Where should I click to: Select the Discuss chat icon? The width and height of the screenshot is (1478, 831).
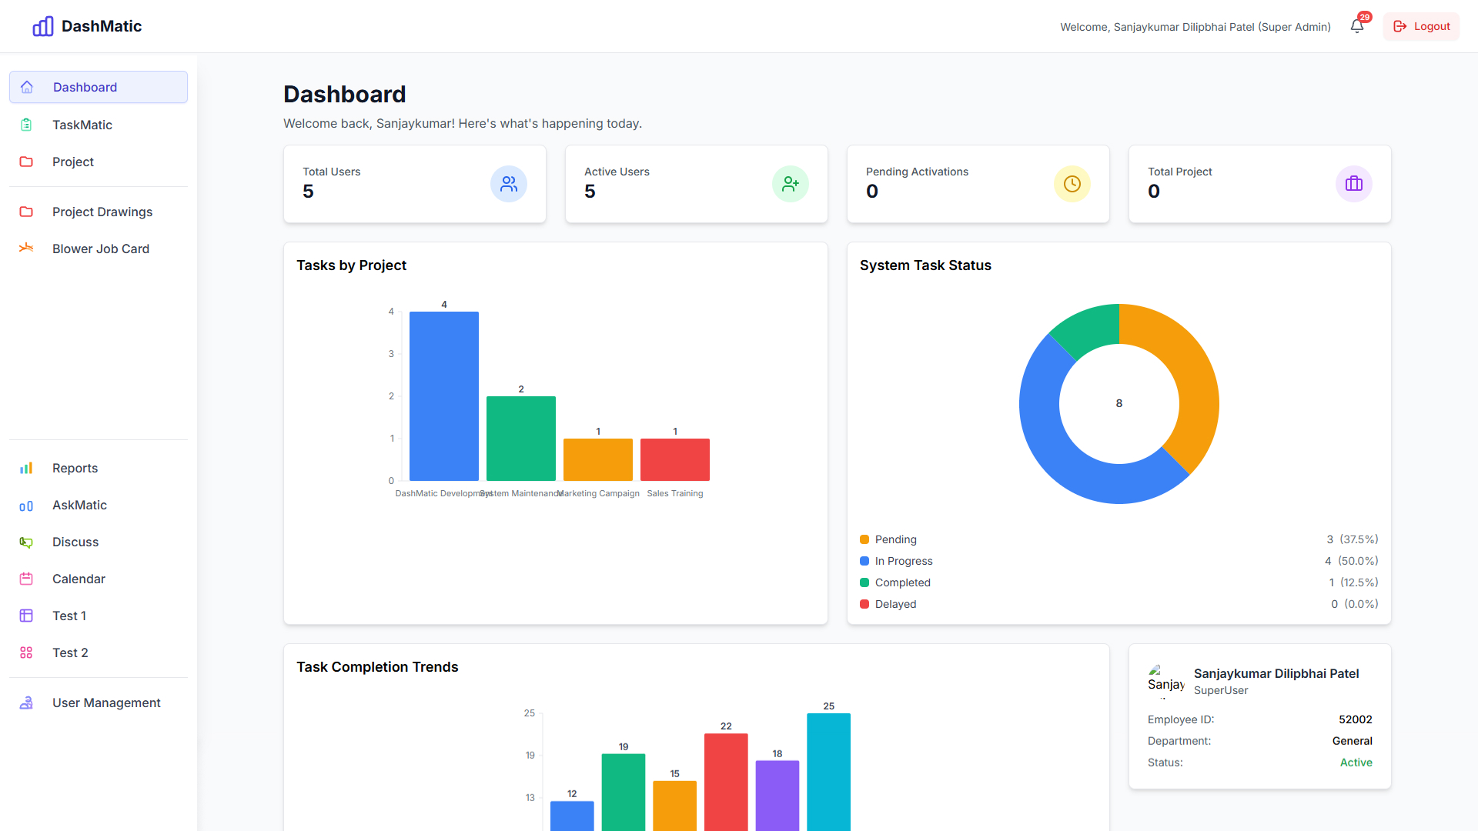27,542
